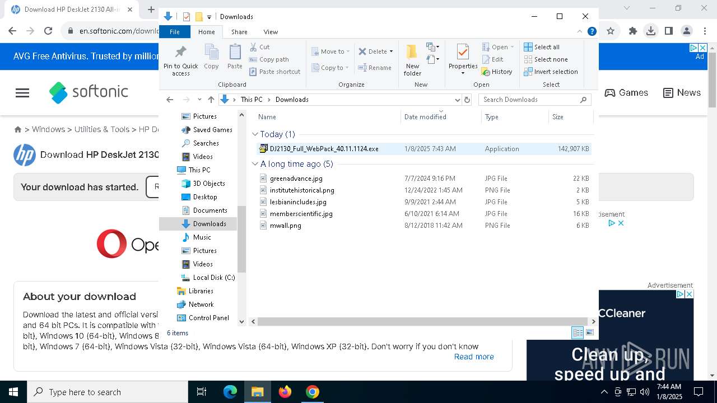Open File Explorer help icon
717x403 pixels.
click(592, 31)
